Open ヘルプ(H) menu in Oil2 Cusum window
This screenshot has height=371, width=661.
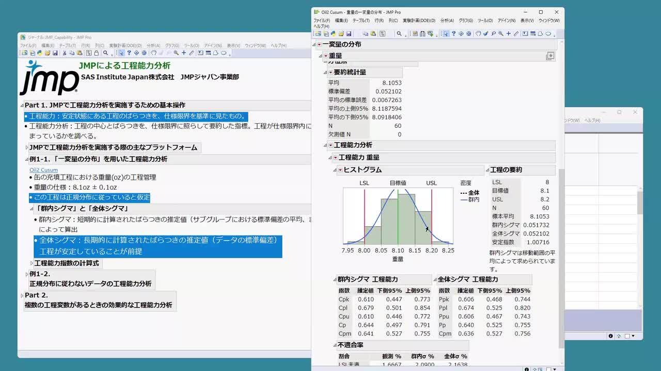point(321,26)
